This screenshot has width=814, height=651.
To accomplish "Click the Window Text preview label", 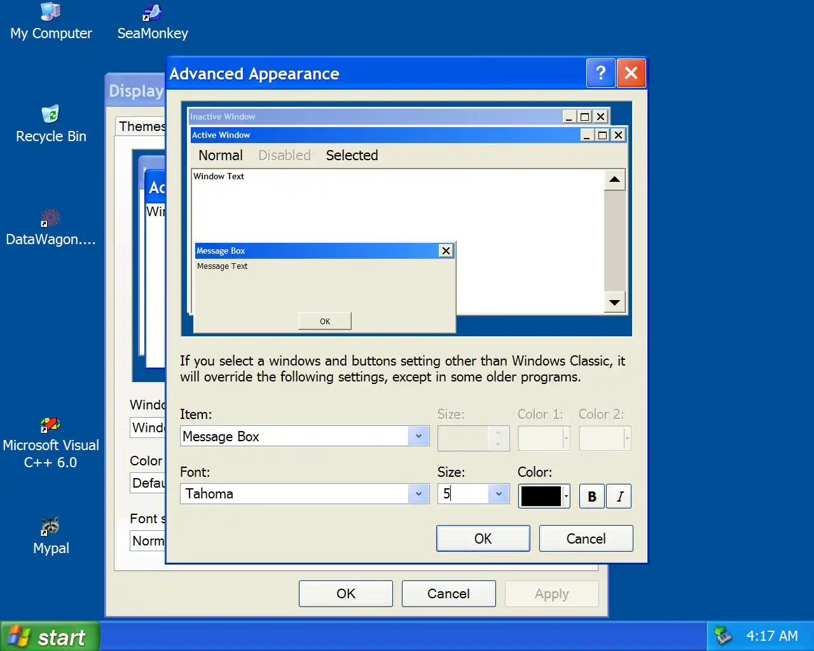I will coord(219,176).
